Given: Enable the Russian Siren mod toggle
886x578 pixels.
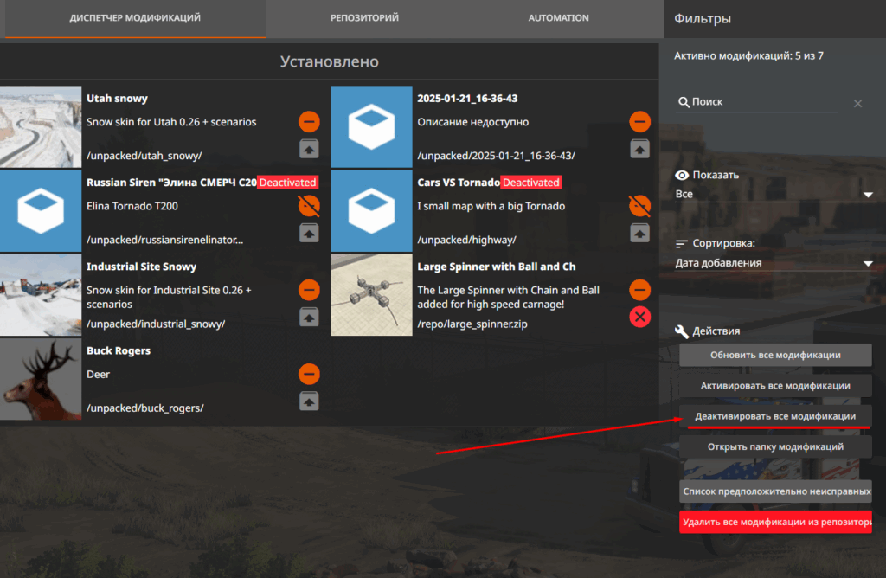Looking at the screenshot, I should point(309,206).
